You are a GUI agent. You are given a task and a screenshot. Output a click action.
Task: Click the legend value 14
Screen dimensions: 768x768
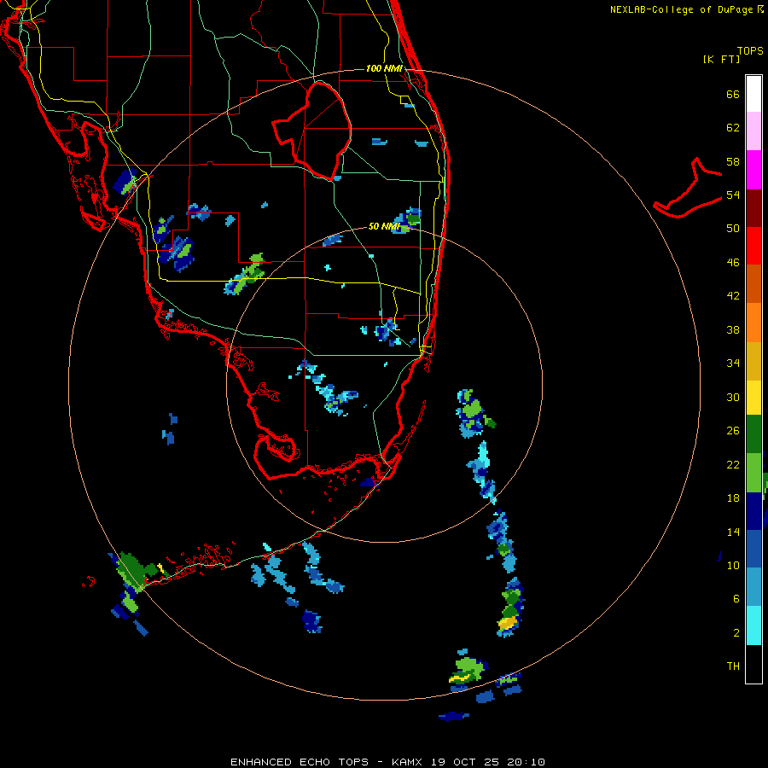(733, 532)
